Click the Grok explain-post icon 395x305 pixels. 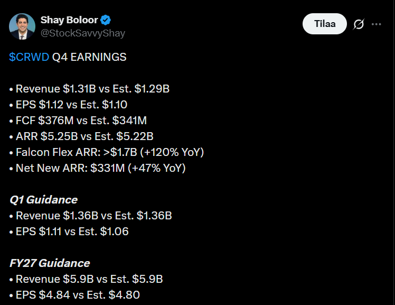[359, 24]
